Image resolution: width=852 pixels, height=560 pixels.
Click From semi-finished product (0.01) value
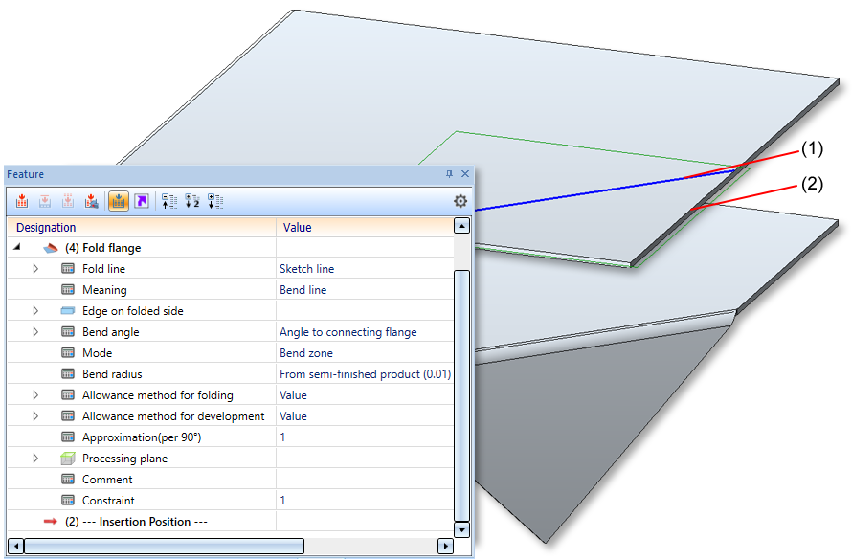click(365, 374)
